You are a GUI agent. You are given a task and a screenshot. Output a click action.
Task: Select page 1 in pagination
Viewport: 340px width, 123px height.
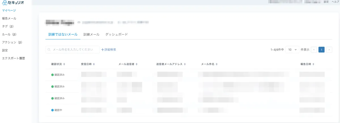click(x=322, y=50)
